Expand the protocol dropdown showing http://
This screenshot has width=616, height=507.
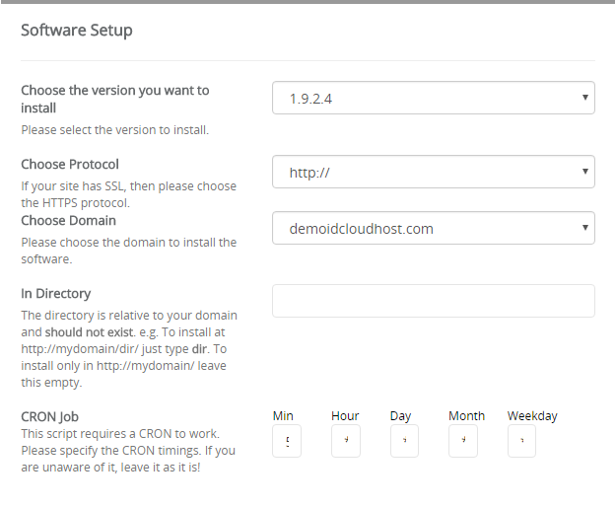tap(433, 172)
